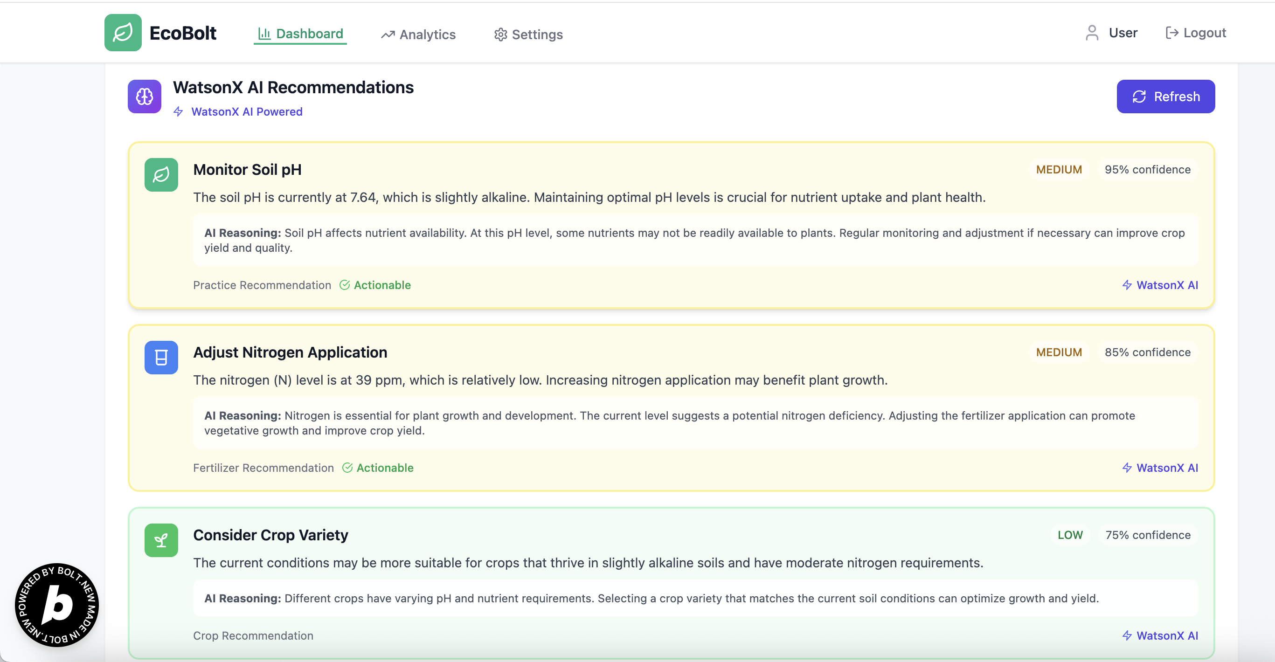Click the Adjust Nitrogen Application title
Viewport: 1275px width, 662px height.
click(290, 352)
